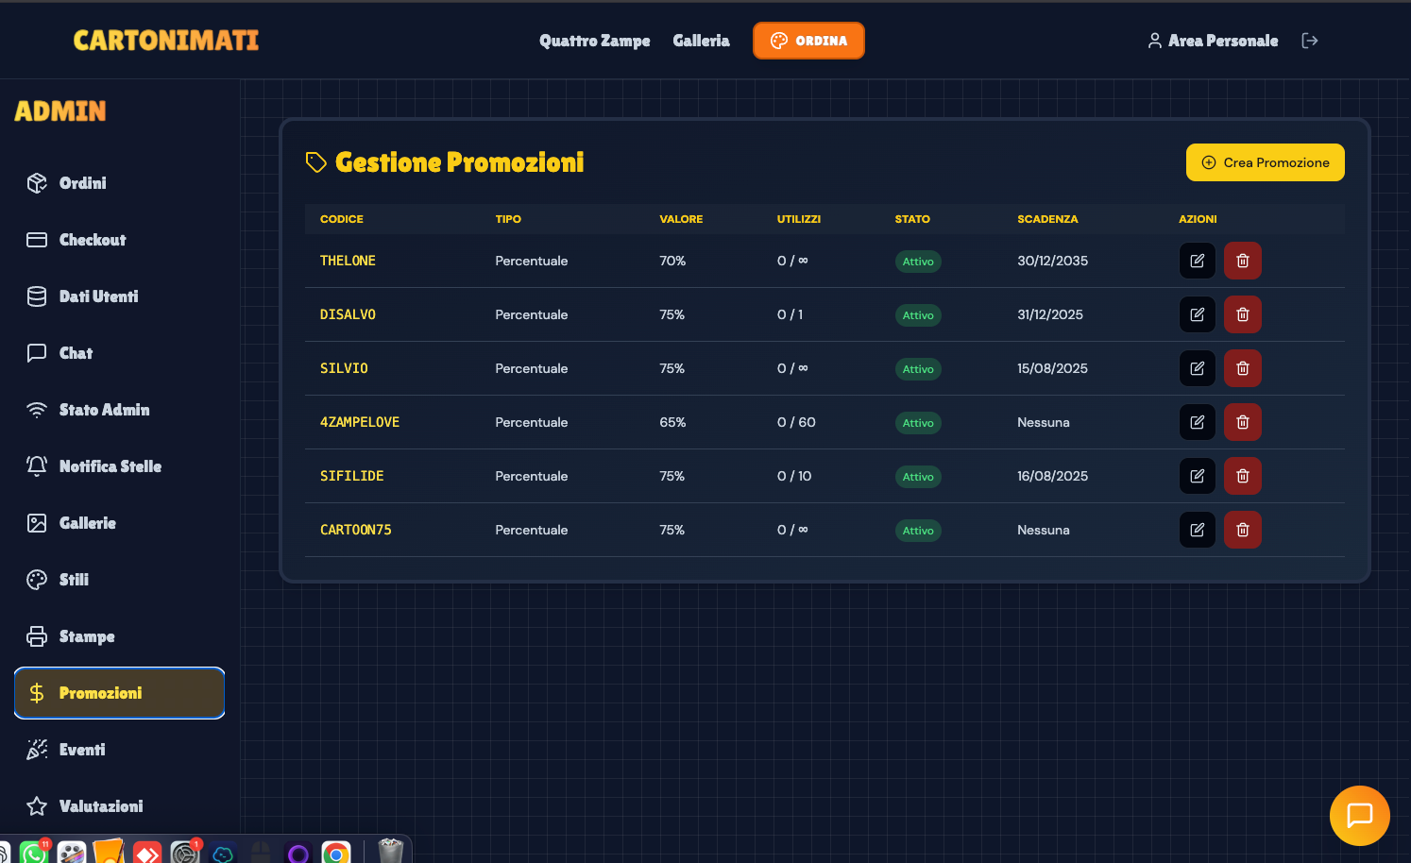Delete the SILVIO promotion
Image resolution: width=1411 pixels, height=863 pixels.
pos(1243,368)
